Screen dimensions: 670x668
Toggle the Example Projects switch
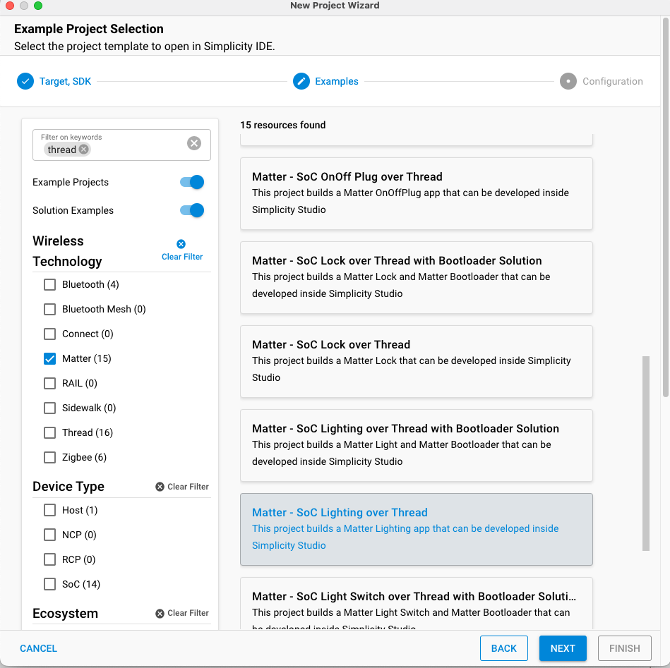tap(192, 182)
